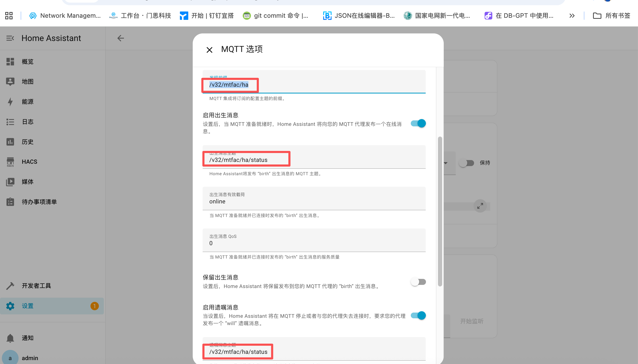Open HACS from the sidebar
Screen dimensions: 638x364
(x=29, y=162)
